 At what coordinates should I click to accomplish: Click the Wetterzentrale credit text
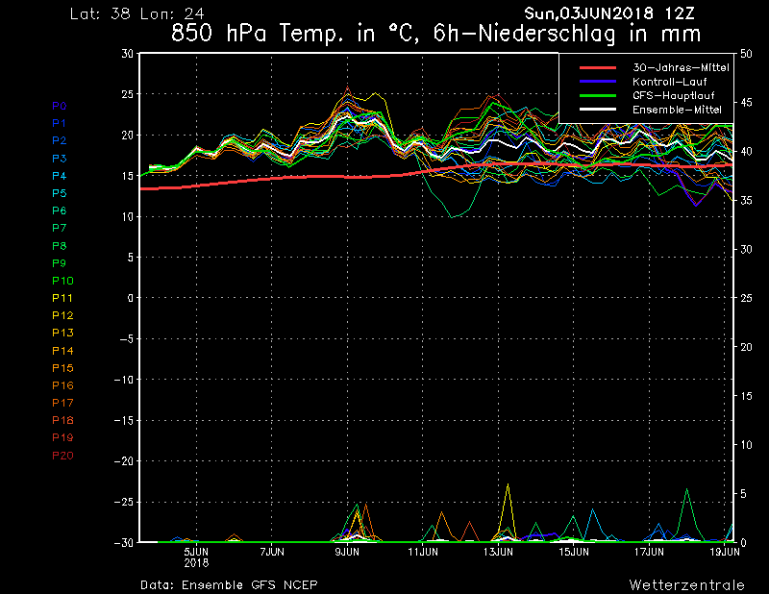[686, 584]
